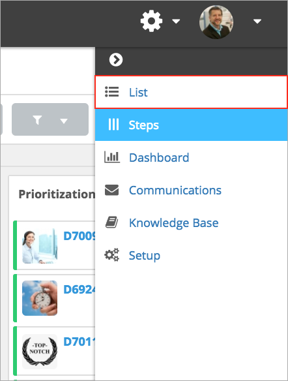The width and height of the screenshot is (288, 381).
Task: Click the Dashboard bar chart icon
Action: (x=112, y=157)
